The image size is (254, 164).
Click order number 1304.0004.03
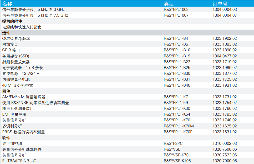(x=225, y=9)
